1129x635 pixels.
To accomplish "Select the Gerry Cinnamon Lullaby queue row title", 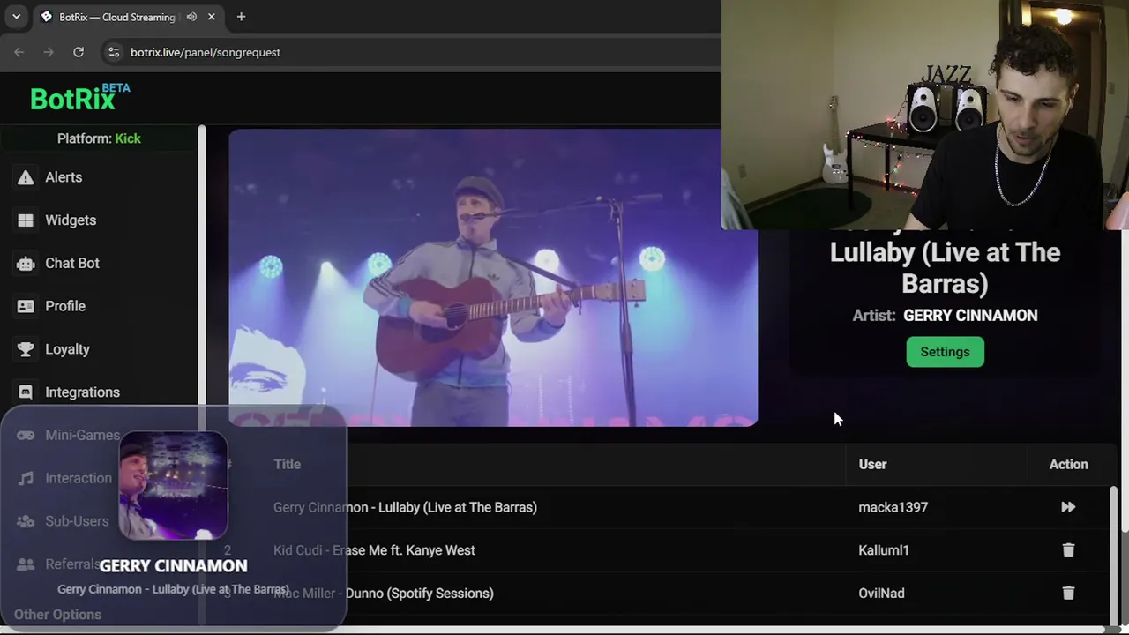I will 405,507.
